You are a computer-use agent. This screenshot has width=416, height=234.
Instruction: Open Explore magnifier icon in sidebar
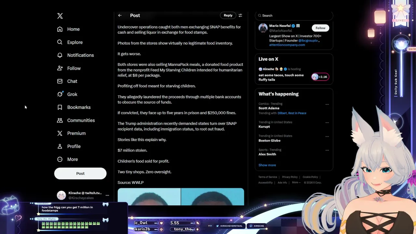(60, 42)
